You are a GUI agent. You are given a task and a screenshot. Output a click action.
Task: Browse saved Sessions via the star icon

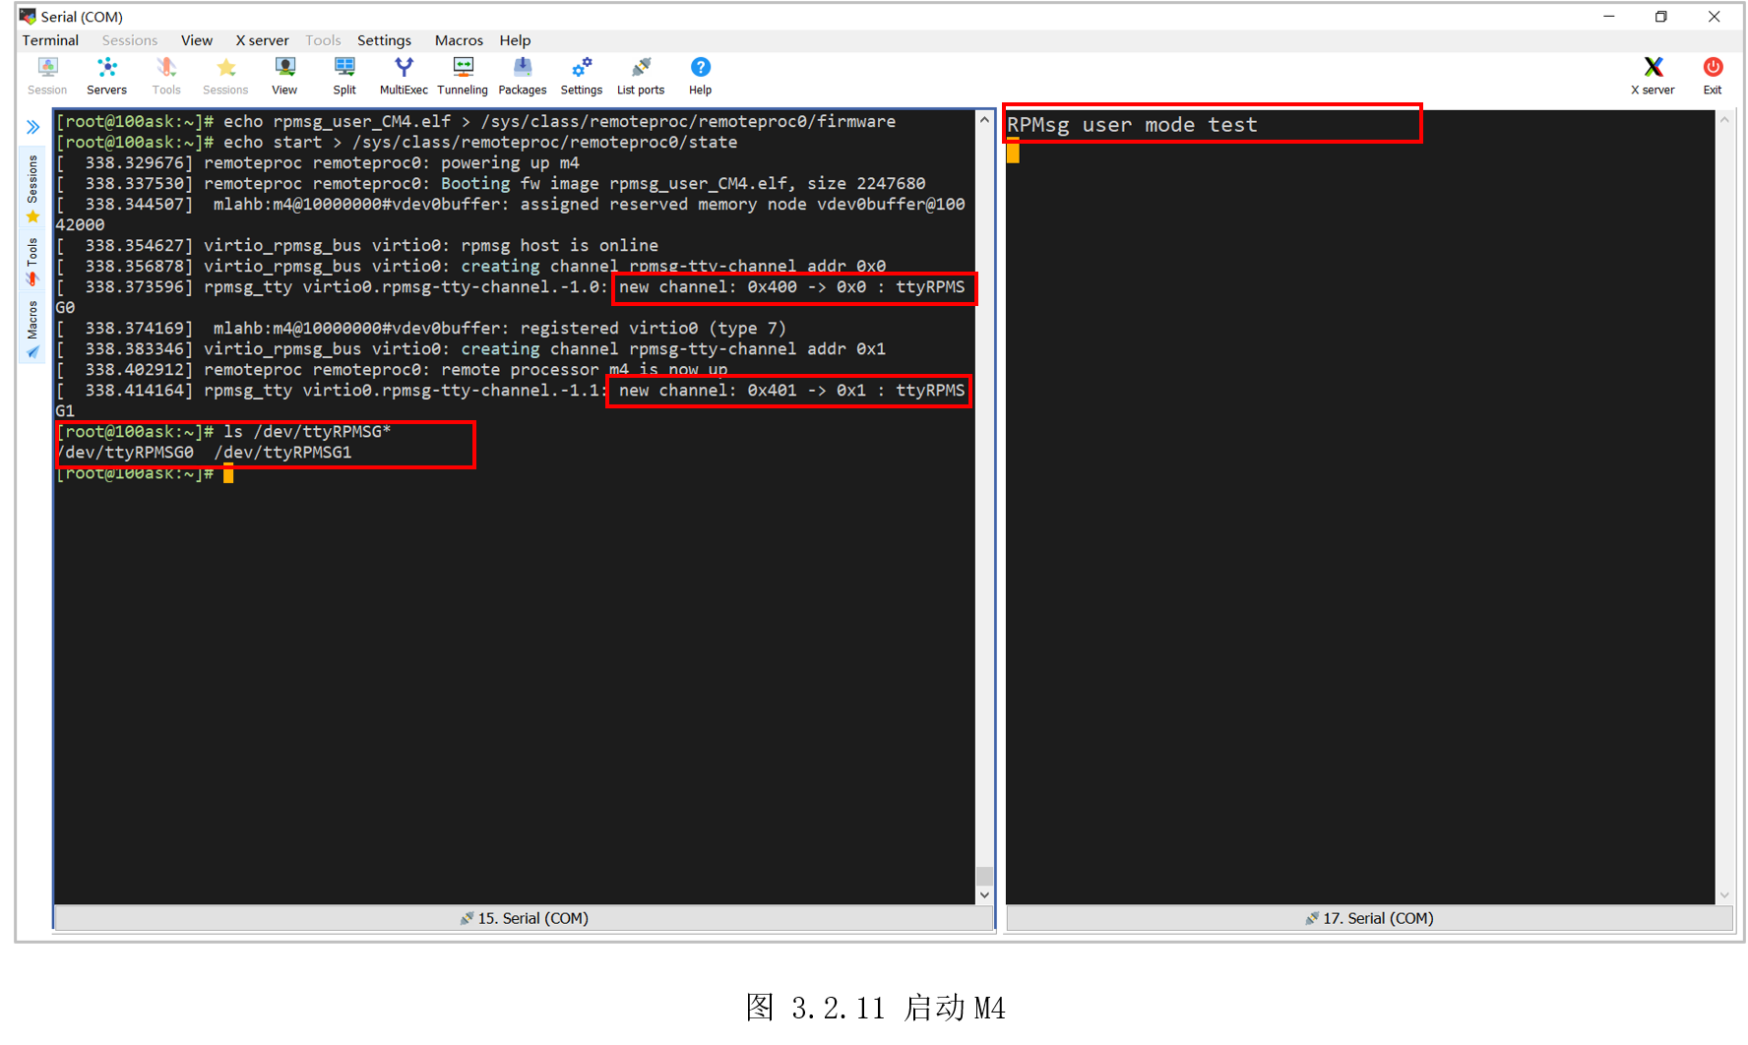pos(225,74)
